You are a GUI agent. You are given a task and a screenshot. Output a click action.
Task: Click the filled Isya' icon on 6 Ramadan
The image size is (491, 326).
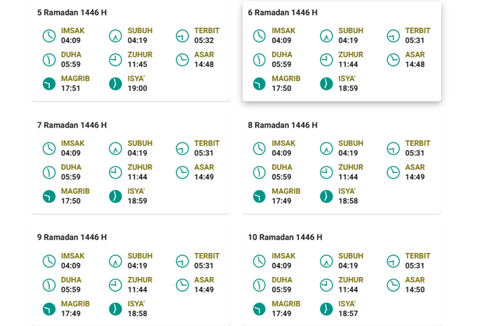point(326,83)
